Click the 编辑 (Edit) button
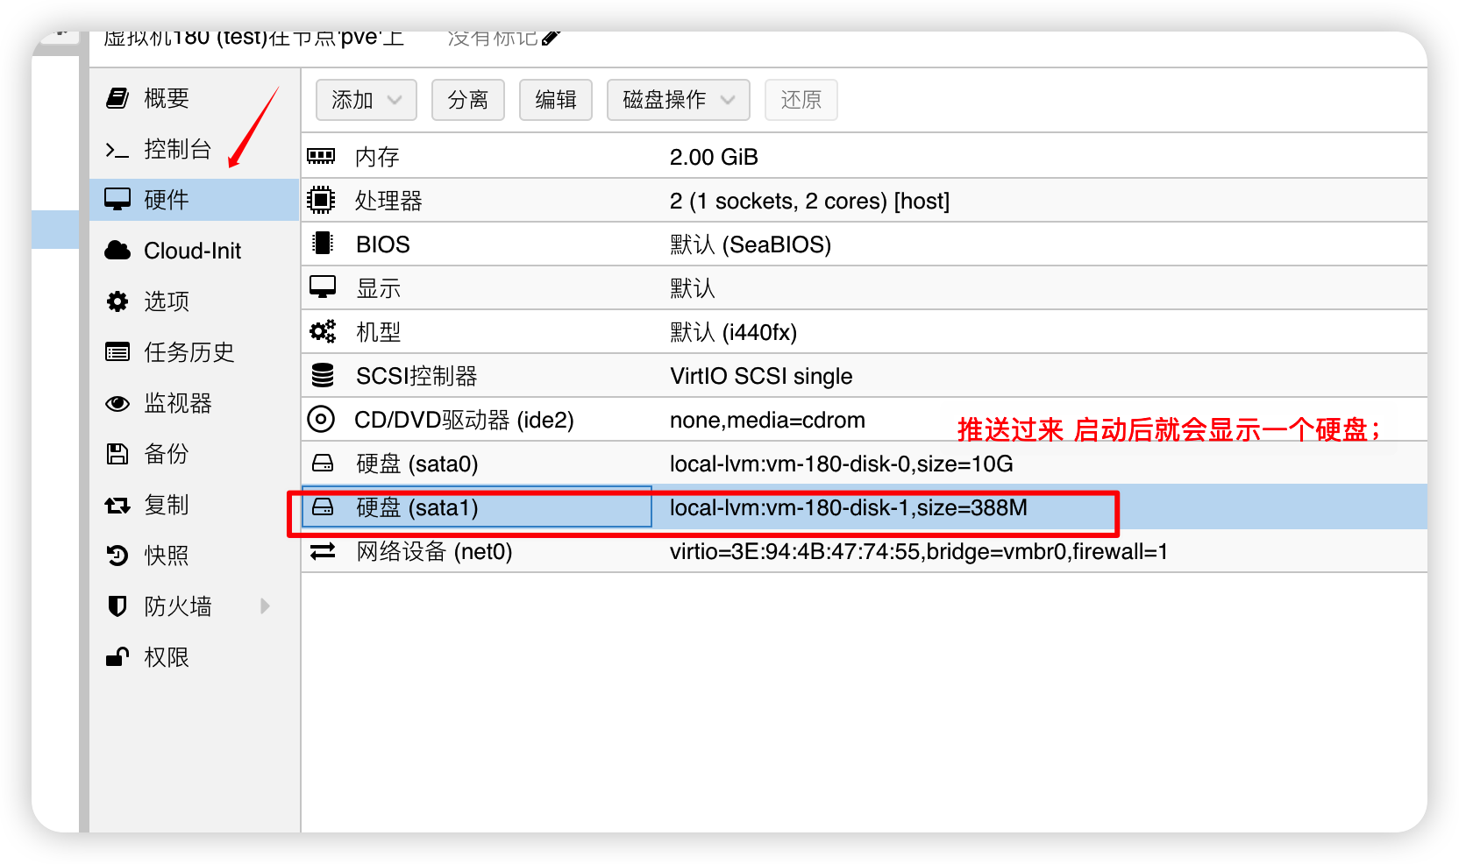 556,100
